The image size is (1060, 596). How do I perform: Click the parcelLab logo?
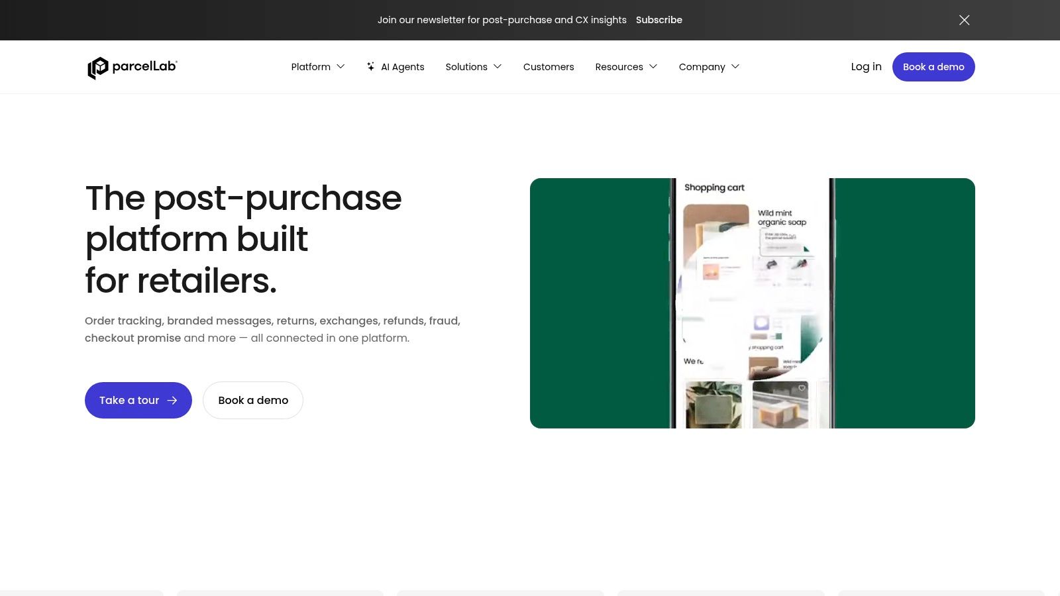(132, 67)
